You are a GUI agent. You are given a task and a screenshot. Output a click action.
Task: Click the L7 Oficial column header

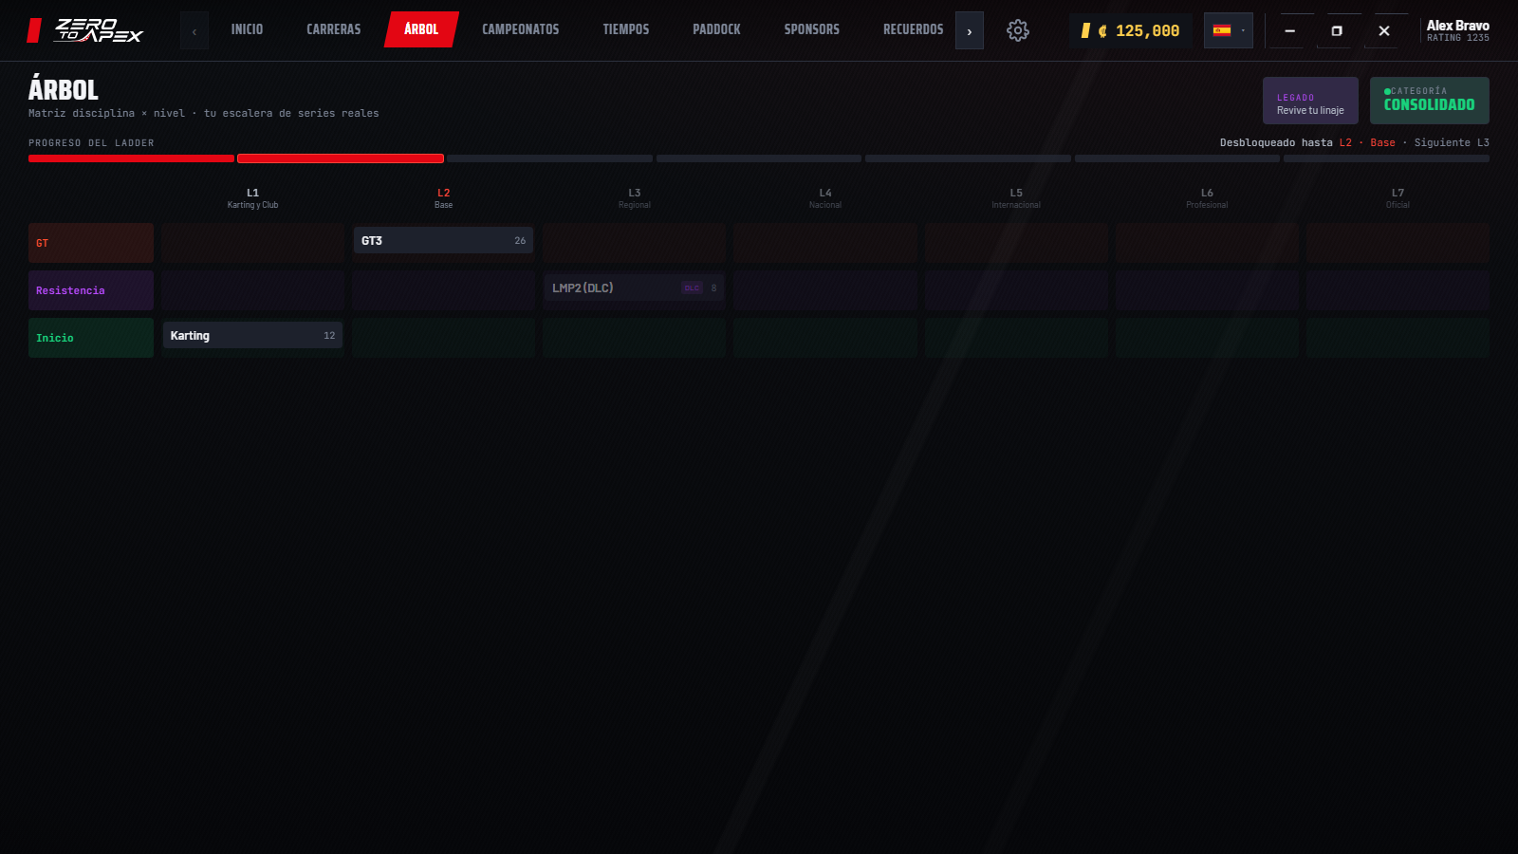(x=1398, y=198)
